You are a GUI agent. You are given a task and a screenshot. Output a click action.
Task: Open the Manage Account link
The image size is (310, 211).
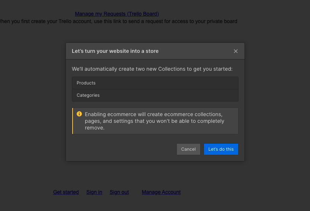(161, 192)
